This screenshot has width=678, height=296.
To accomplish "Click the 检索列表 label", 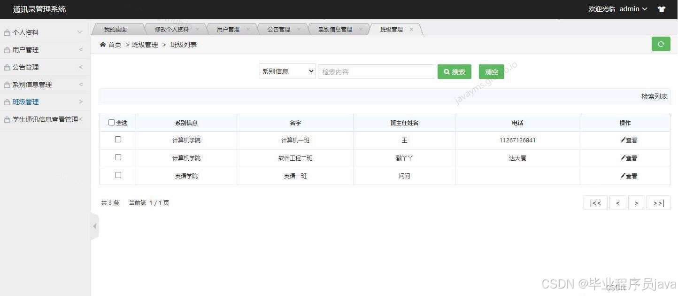I will point(655,96).
